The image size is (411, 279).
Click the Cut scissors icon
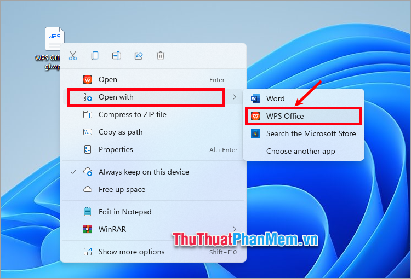tap(73, 56)
